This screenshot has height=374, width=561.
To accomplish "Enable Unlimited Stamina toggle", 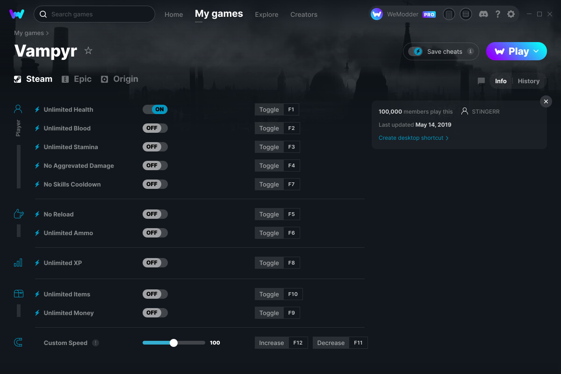I will pyautogui.click(x=155, y=147).
